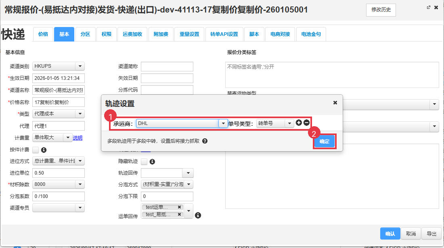This screenshot has height=248, width=444.
Task: Expand the 轨迹回传 dropdown
Action: click(188, 173)
